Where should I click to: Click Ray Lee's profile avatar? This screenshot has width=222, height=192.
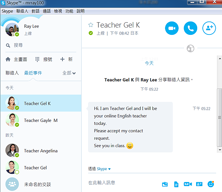coord(12,30)
